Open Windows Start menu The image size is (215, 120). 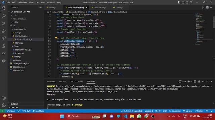coord(62,116)
